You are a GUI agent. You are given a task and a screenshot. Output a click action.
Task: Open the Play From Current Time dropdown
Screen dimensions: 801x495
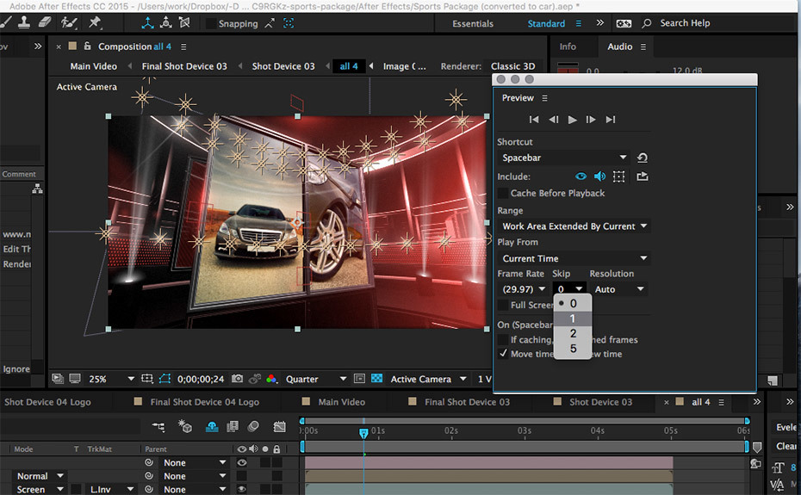click(x=574, y=258)
